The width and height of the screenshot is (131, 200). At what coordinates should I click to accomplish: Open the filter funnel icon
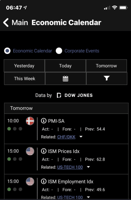click(x=107, y=78)
